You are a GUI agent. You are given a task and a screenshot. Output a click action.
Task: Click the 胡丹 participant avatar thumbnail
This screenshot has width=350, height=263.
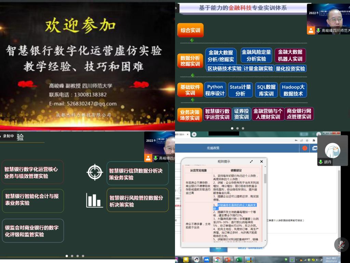[332, 150]
